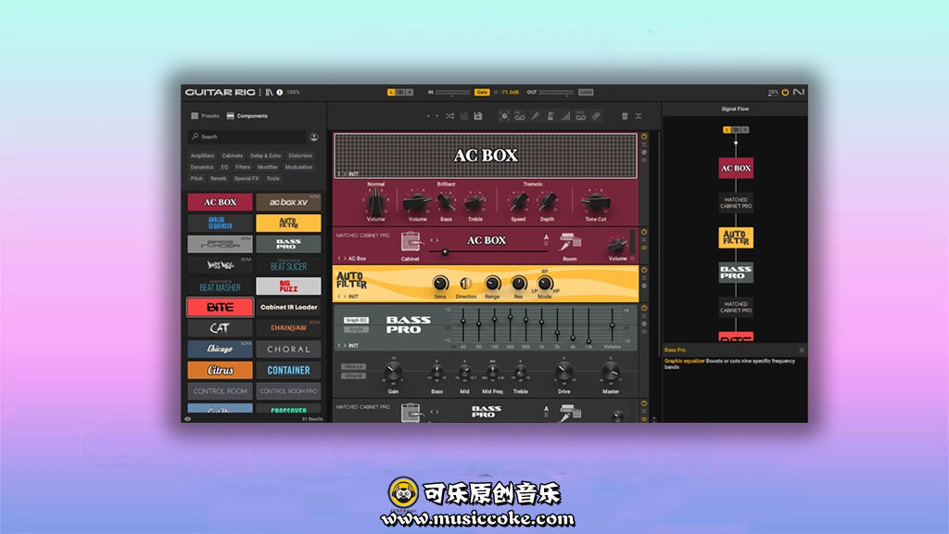Viewport: 949px width, 534px height.
Task: Toggle the Ultra Lo switch on Bass Pro
Action: [x=353, y=367]
